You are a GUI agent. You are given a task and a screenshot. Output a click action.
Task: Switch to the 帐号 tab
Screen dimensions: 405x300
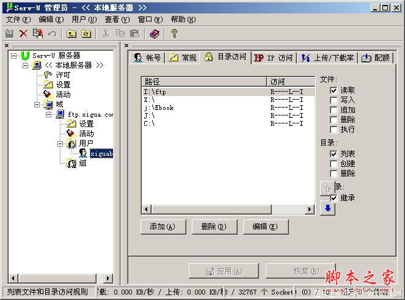147,57
